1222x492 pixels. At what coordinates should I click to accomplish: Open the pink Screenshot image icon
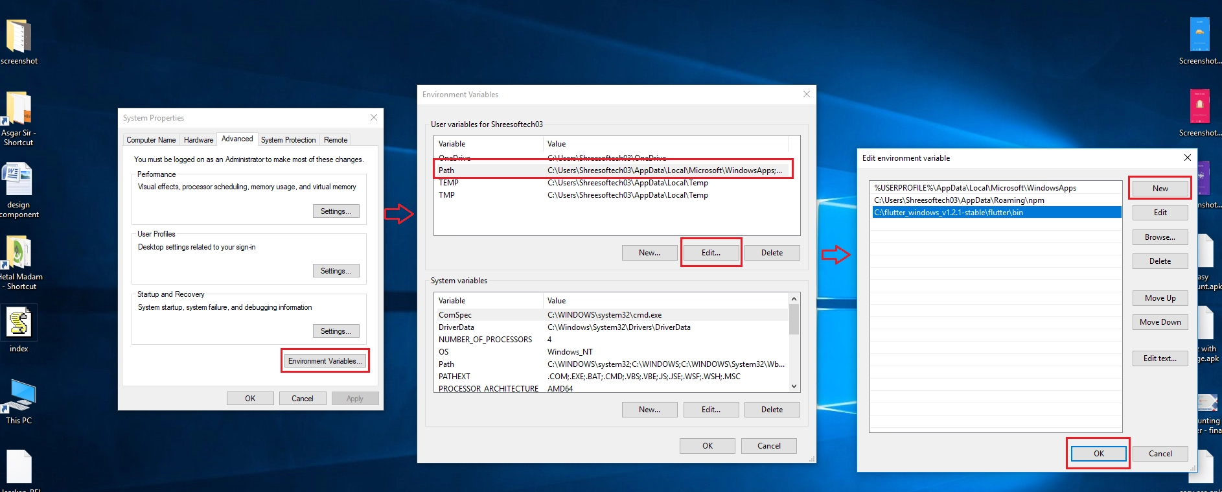(1199, 107)
